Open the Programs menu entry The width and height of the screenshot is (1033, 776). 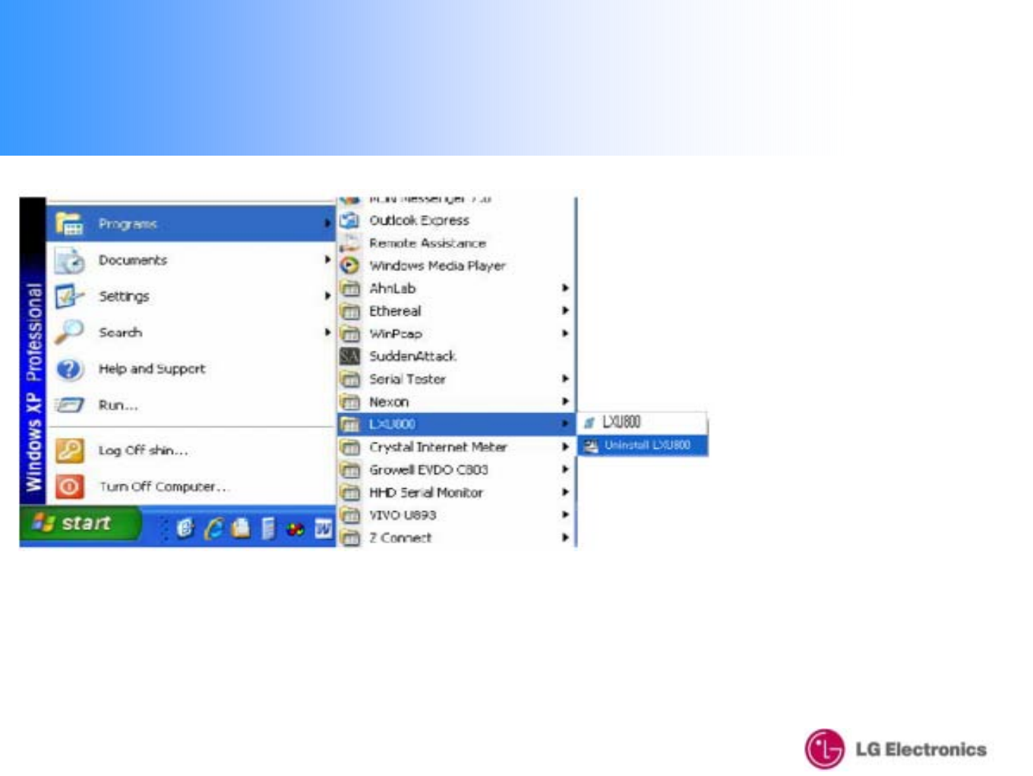pos(191,224)
